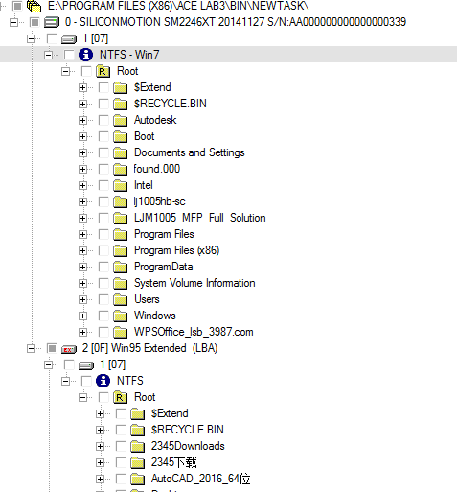Image resolution: width=457 pixels, height=492 pixels.
Task: Click the task folder stack icon at top
Action: coord(34,6)
